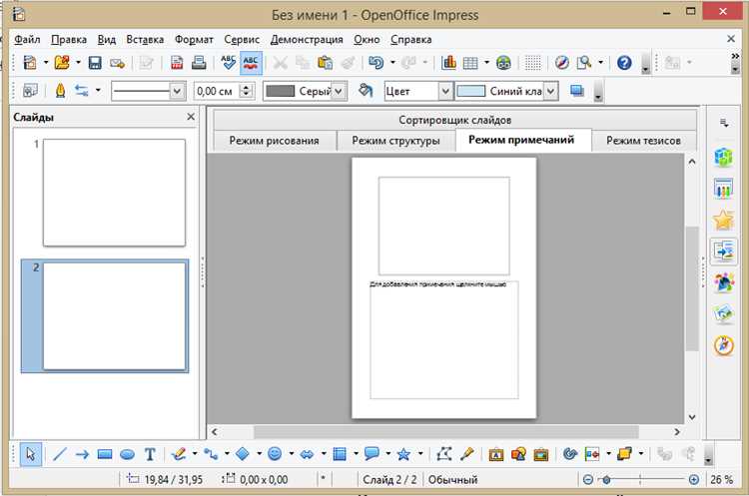Select the Callouts shape tool

click(372, 453)
